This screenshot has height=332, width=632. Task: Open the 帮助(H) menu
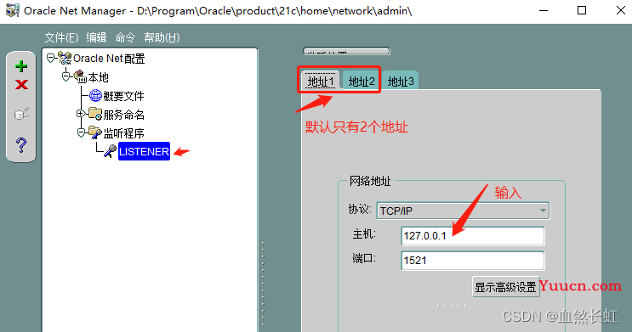coord(162,37)
